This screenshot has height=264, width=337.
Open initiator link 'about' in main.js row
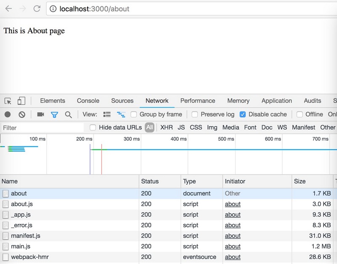(x=233, y=246)
